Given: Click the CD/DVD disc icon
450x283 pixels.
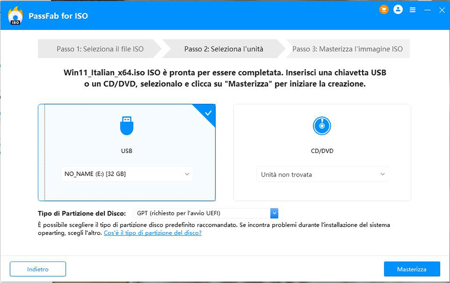Looking at the screenshot, I should click(322, 126).
